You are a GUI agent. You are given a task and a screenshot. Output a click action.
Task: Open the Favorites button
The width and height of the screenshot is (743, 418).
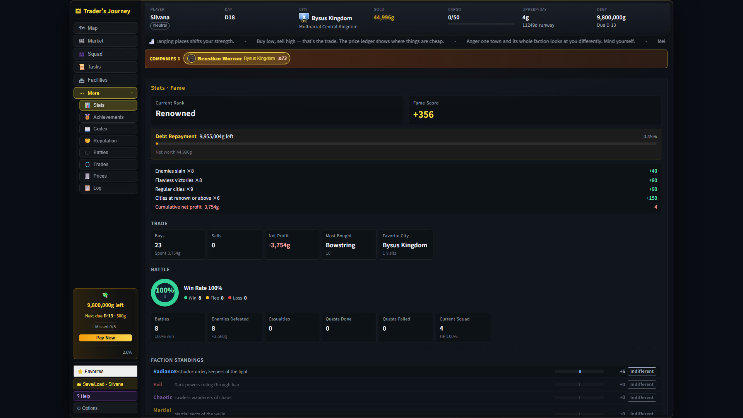coord(105,371)
